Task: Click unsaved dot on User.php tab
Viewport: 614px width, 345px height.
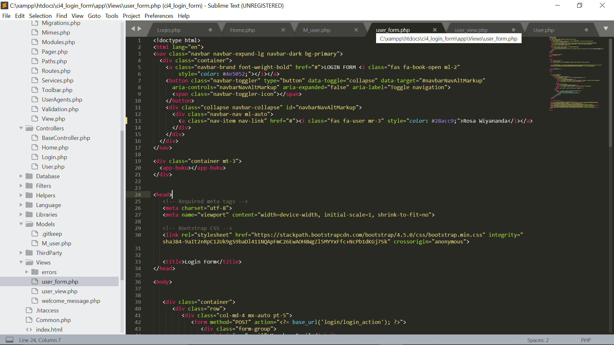Action: click(x=586, y=30)
